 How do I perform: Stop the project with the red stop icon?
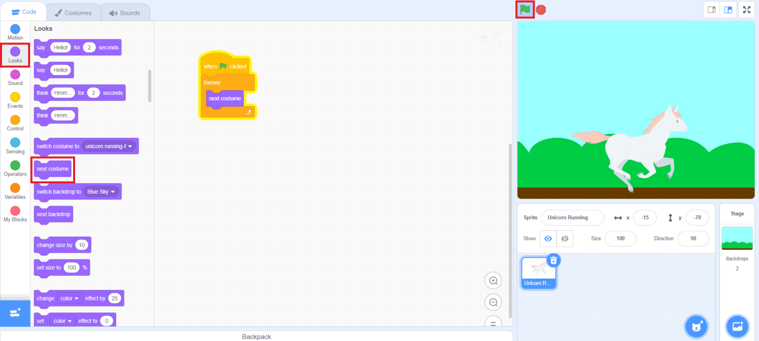541,9
